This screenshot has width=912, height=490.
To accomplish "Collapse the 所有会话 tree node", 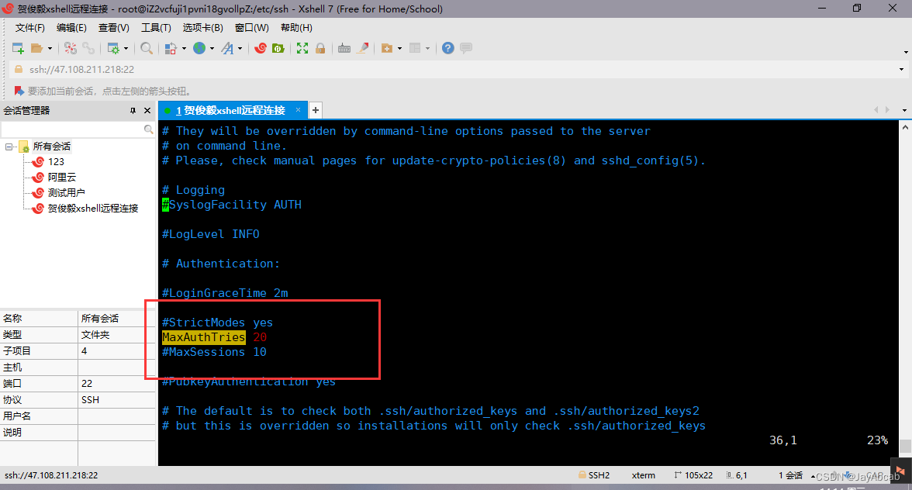I will [x=9, y=147].
